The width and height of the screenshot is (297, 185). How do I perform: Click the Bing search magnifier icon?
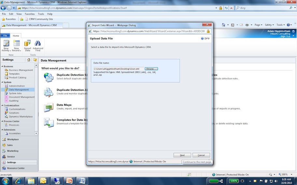click(291, 8)
